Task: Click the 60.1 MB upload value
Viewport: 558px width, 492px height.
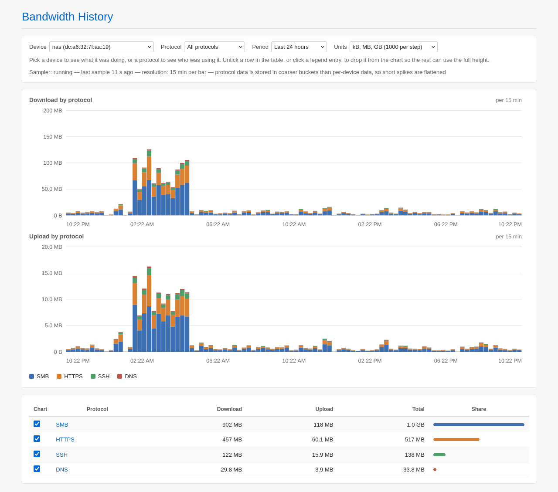Action: click(x=323, y=440)
